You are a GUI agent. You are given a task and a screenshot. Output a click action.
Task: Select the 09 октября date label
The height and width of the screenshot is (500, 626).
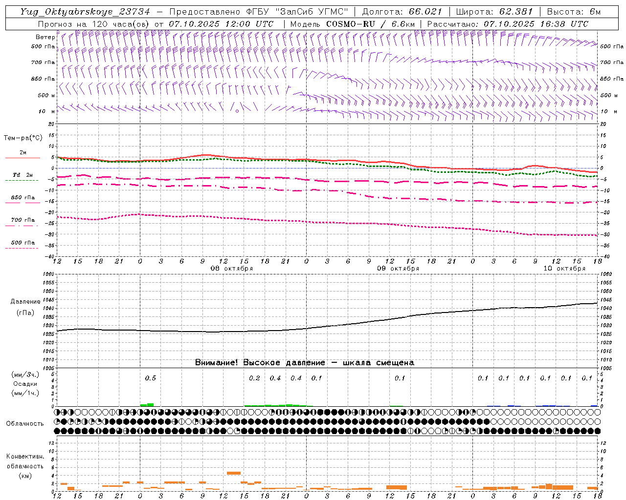click(398, 269)
